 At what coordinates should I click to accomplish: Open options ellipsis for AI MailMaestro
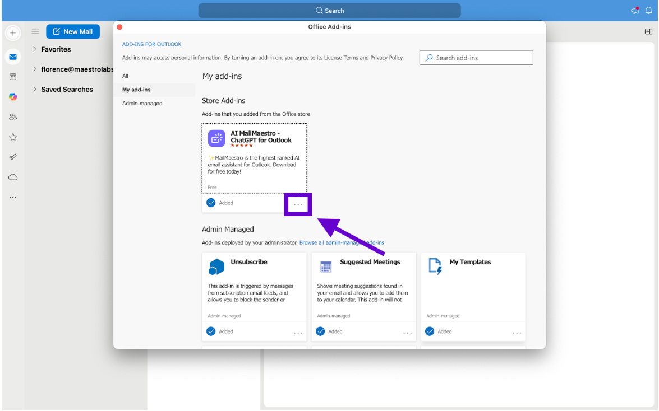[x=298, y=204]
